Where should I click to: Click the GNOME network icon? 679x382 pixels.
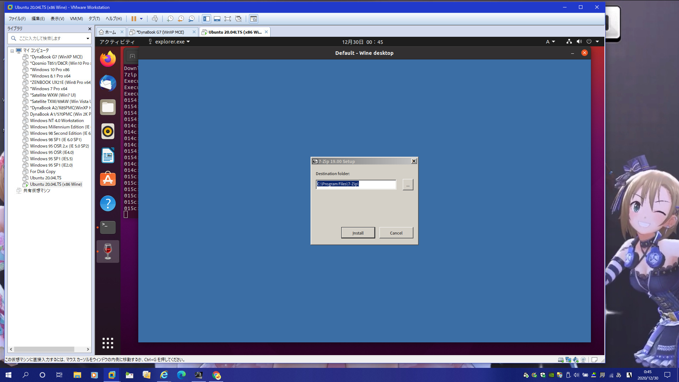coord(569,42)
